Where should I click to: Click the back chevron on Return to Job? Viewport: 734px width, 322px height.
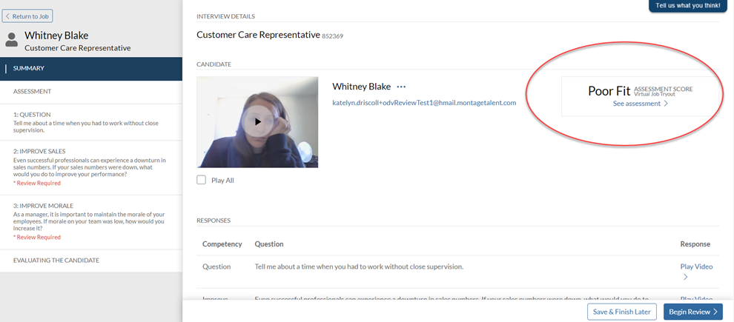8,16
